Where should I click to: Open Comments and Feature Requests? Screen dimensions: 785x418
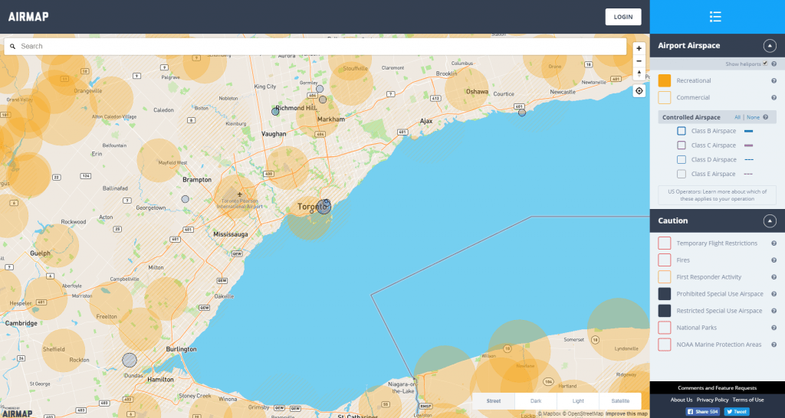tap(717, 388)
